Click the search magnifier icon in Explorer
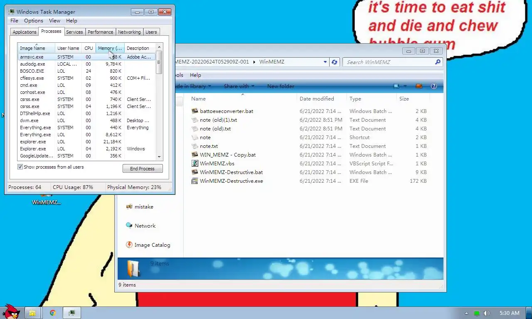Viewport: 532px width, 319px height. 438,62
